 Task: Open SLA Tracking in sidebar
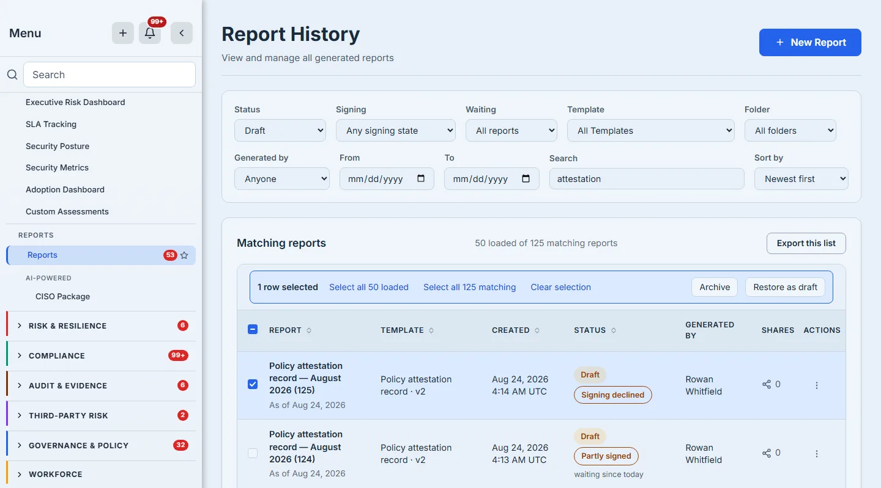coord(51,124)
